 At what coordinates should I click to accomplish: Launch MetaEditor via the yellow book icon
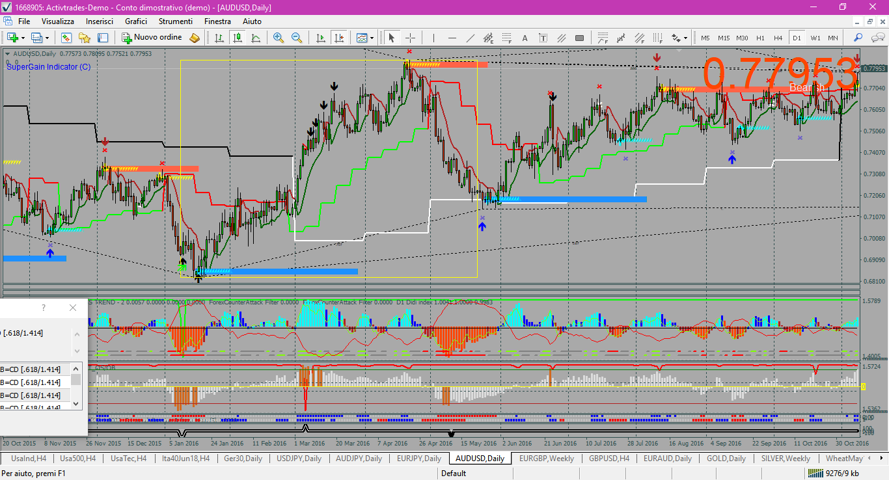(x=194, y=38)
